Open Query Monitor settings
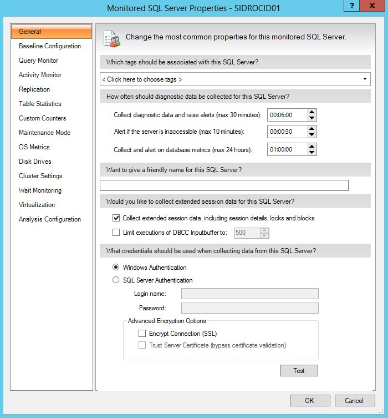 point(38,61)
